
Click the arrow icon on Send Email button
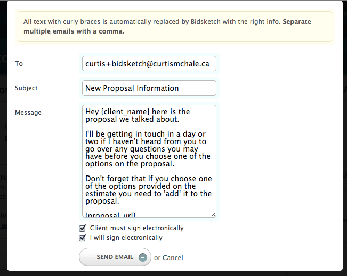coord(142,257)
